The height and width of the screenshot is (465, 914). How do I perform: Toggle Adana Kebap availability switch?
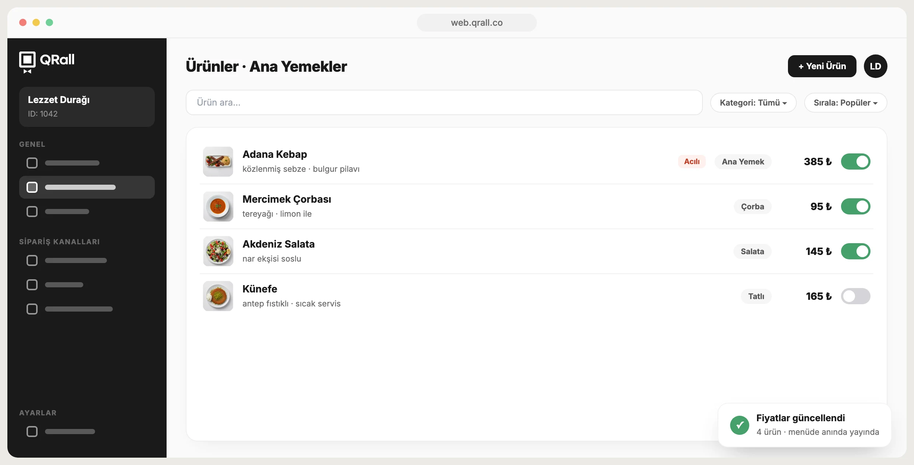pos(855,161)
